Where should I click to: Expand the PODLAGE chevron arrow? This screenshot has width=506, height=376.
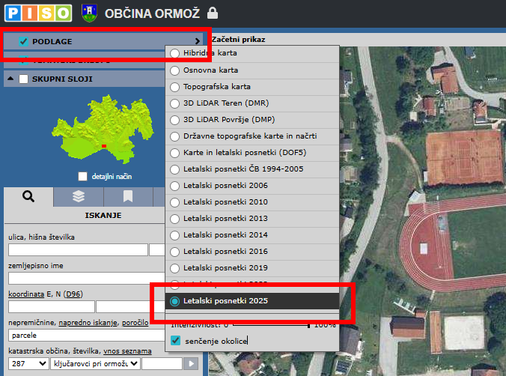198,41
